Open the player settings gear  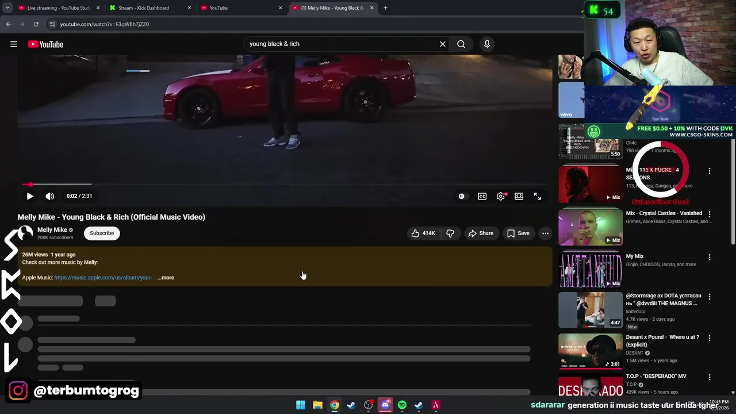[x=501, y=196]
